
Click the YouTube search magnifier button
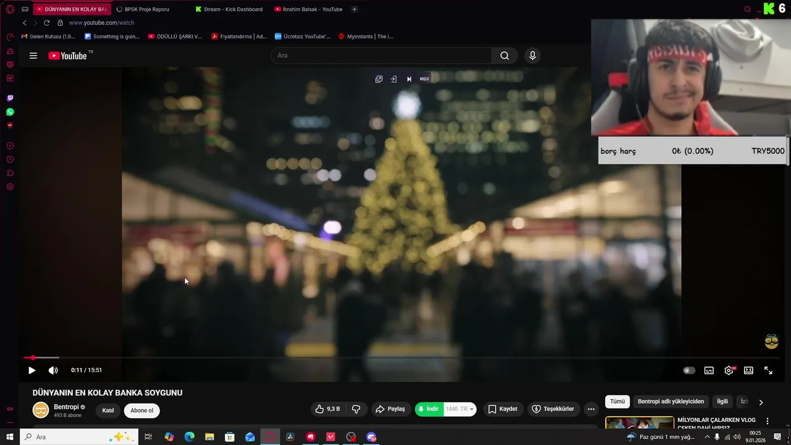pyautogui.click(x=504, y=56)
